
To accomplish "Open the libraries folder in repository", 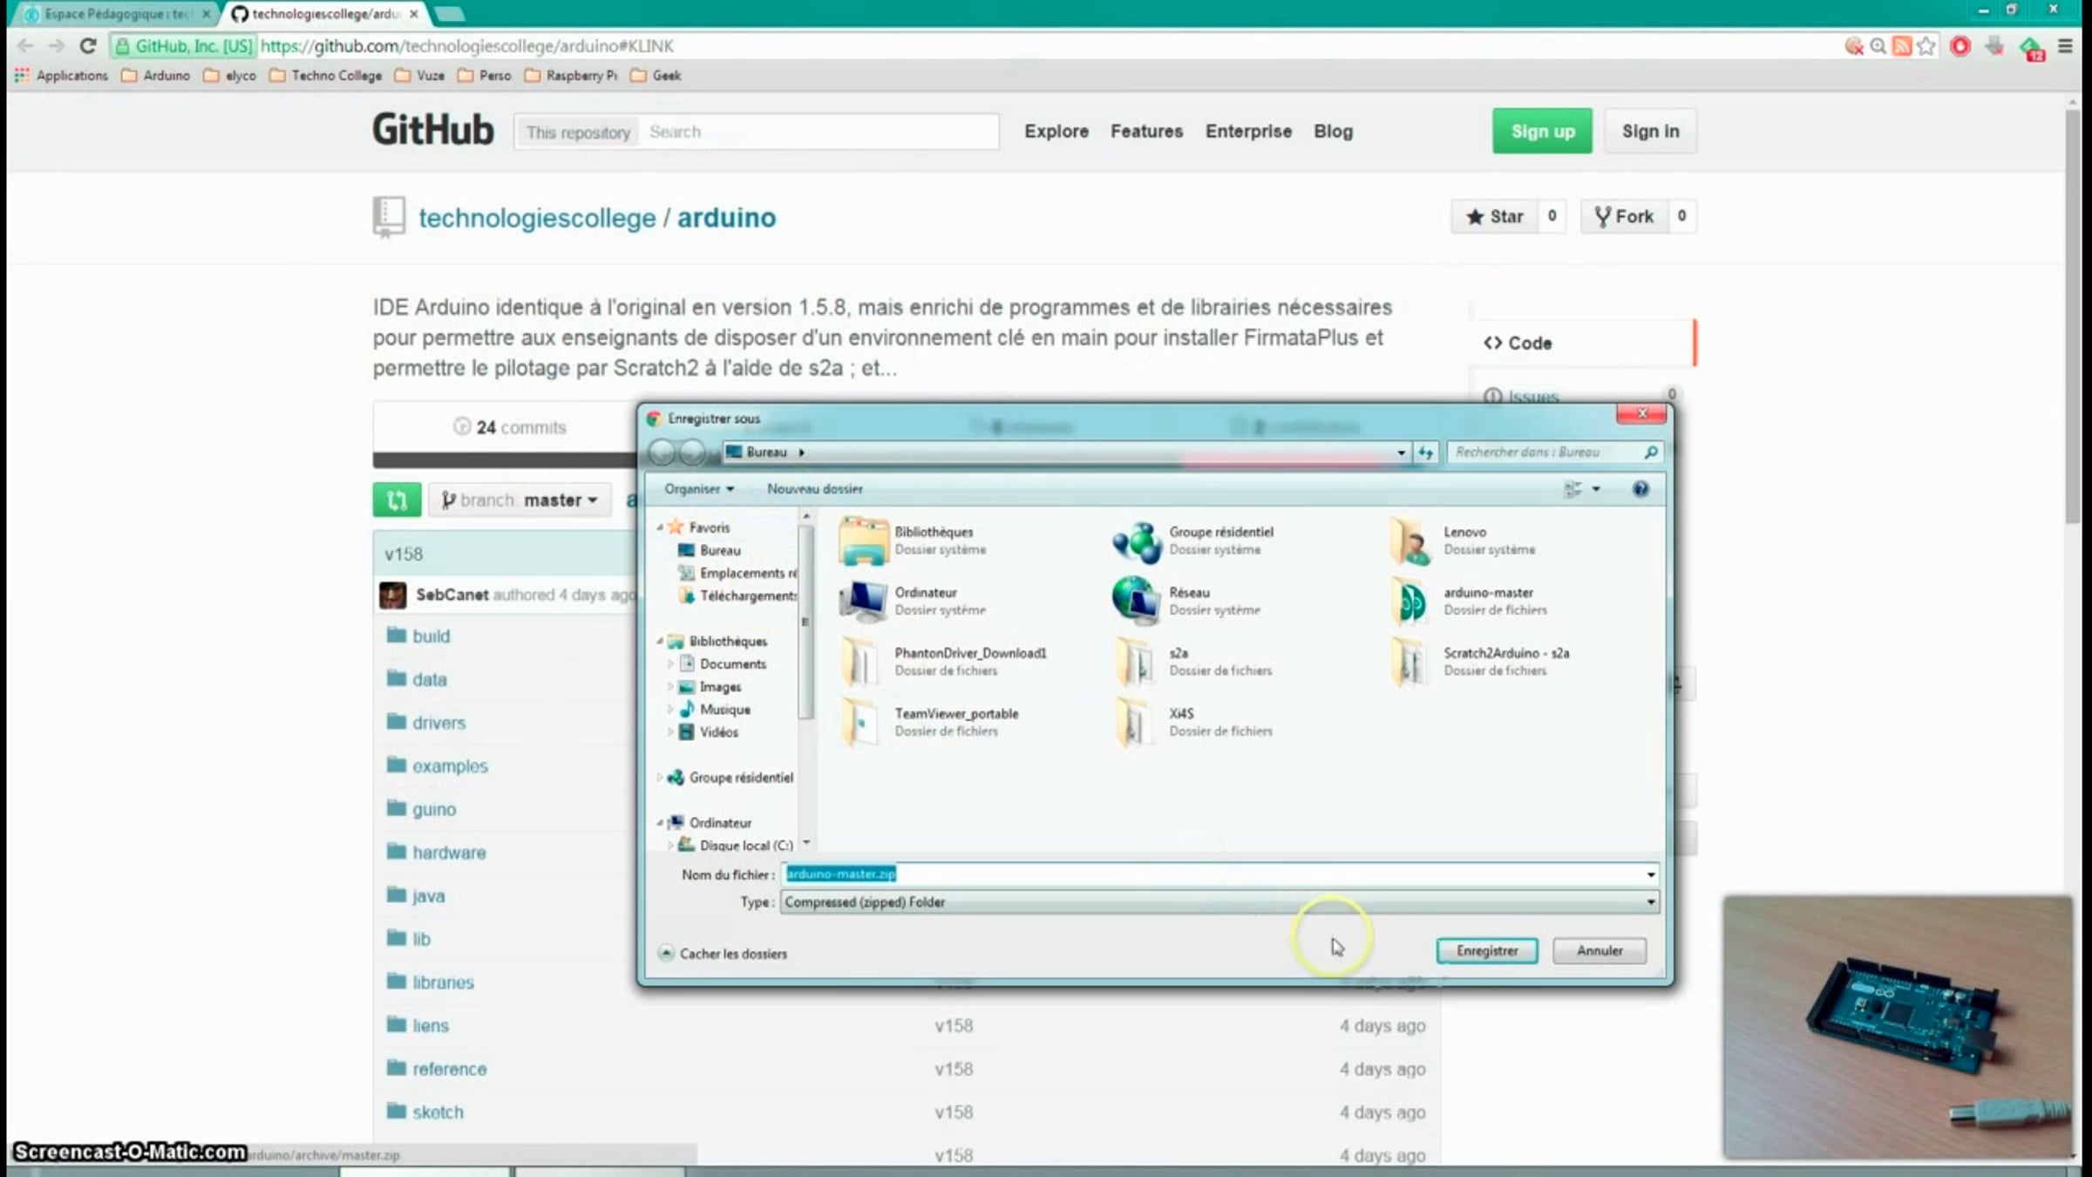I will [x=443, y=983].
